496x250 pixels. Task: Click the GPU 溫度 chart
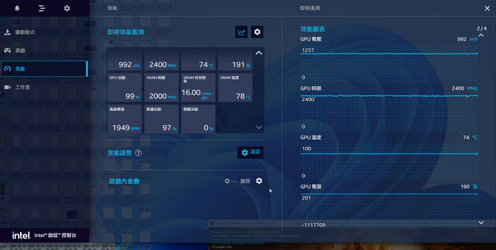[x=389, y=161]
